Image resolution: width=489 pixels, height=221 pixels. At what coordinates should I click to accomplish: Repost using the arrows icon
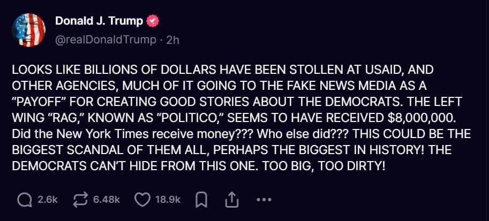[x=79, y=200]
